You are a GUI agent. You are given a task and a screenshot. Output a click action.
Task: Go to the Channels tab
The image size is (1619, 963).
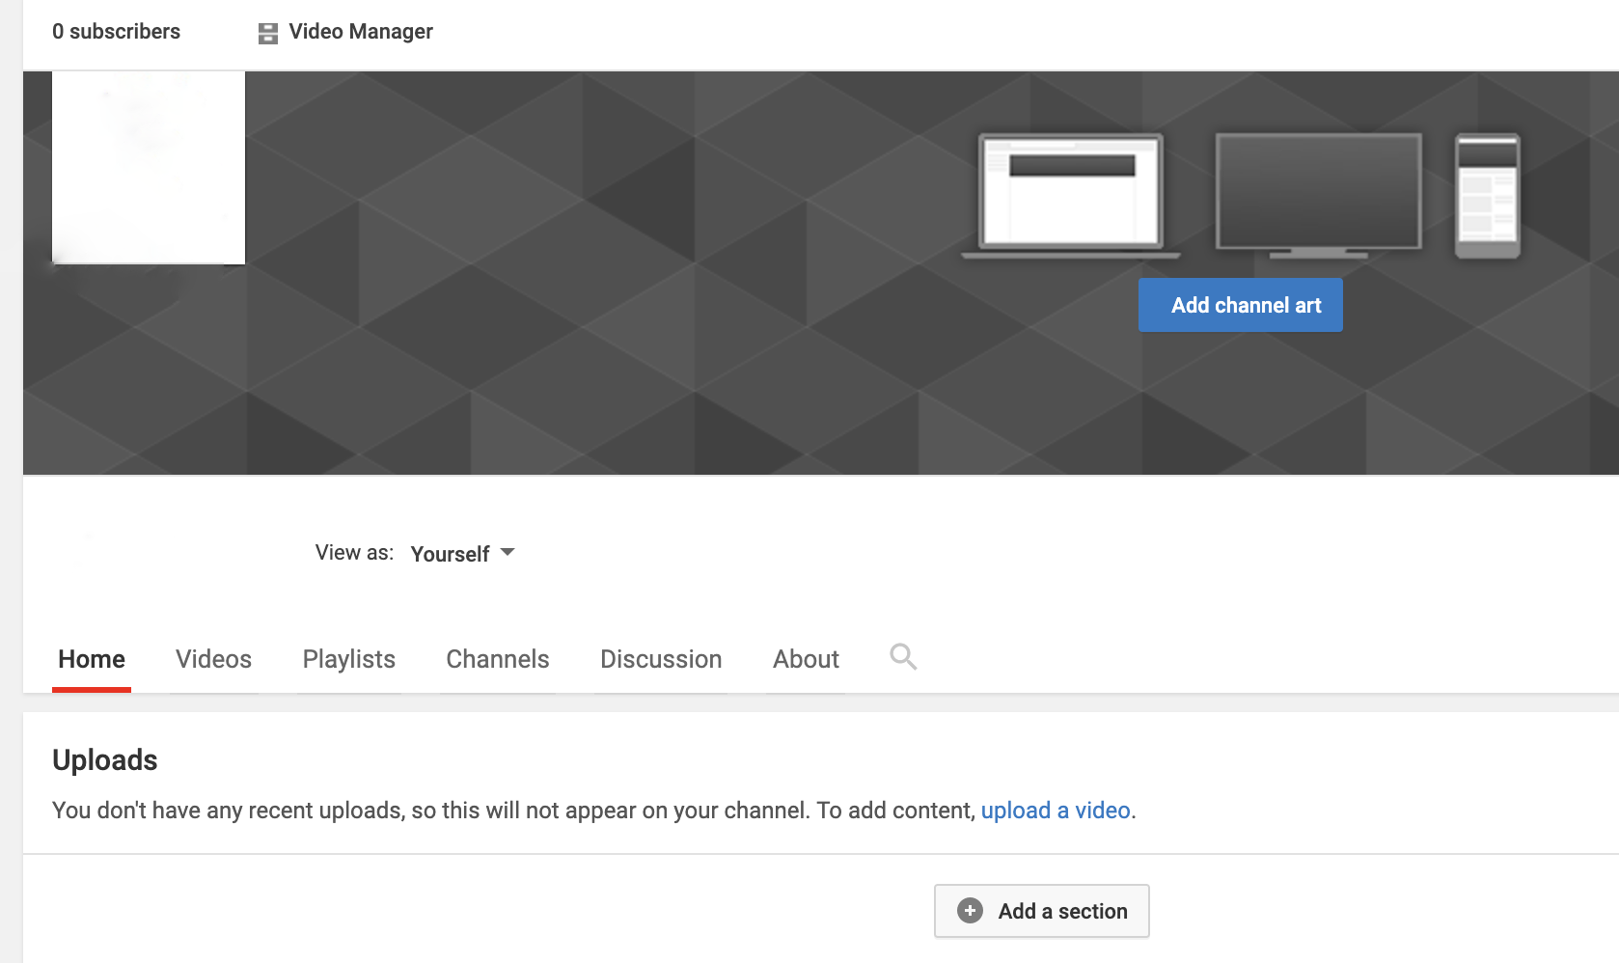point(498,659)
